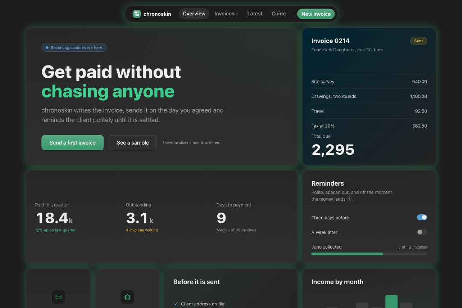The width and height of the screenshot is (462, 308).
Task: Click the 2,295 total due amount
Action: point(333,150)
